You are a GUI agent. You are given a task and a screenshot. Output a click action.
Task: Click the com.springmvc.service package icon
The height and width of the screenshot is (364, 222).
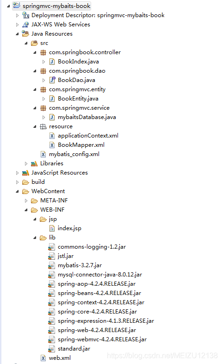point(43,108)
